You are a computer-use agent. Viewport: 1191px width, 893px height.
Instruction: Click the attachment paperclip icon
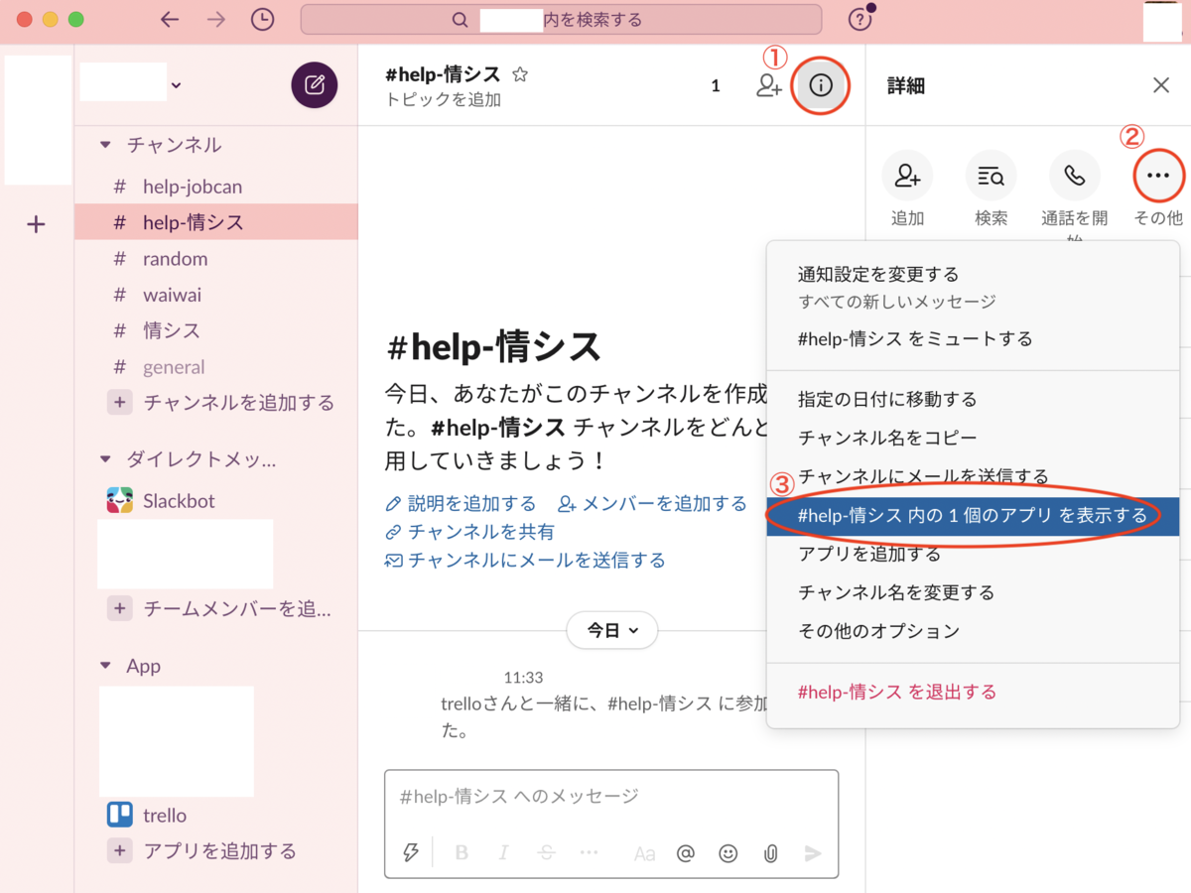point(770,853)
